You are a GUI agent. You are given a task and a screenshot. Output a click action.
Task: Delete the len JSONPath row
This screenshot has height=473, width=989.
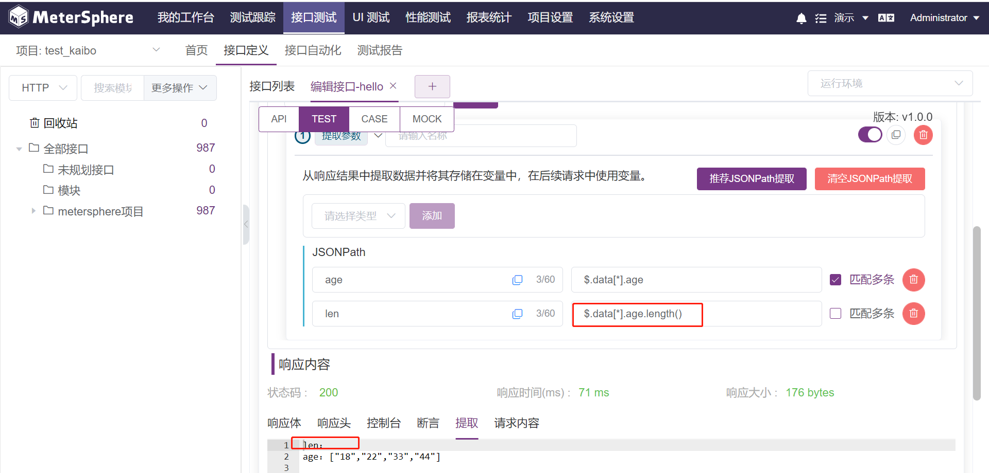point(914,314)
